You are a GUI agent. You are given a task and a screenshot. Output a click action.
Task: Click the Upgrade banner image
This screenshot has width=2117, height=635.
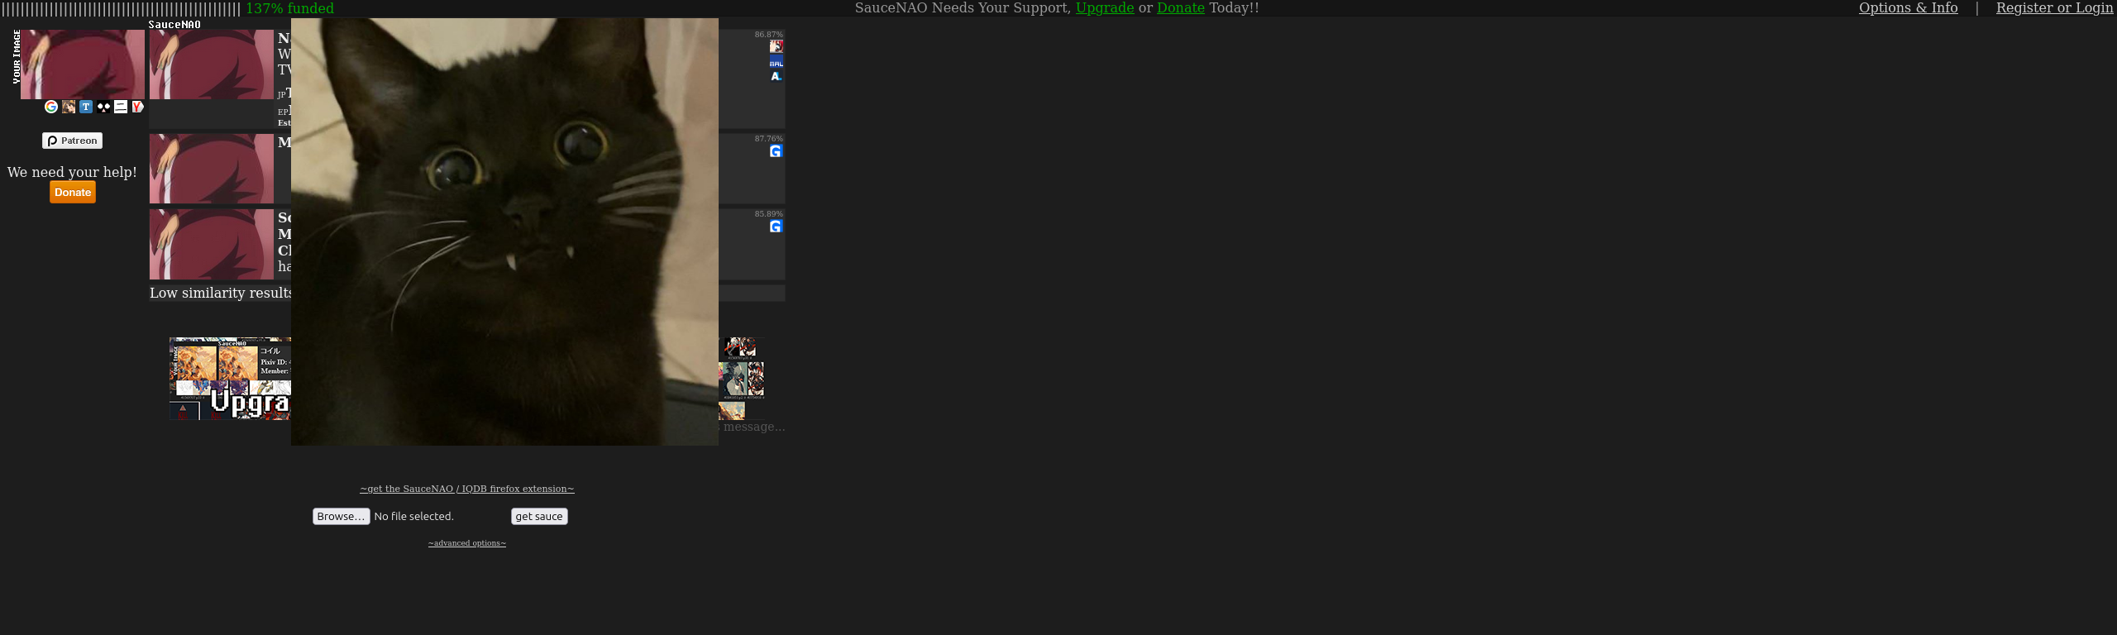(230, 379)
